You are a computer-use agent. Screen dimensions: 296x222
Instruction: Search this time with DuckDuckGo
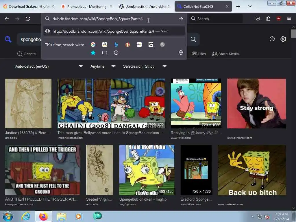tap(127, 45)
